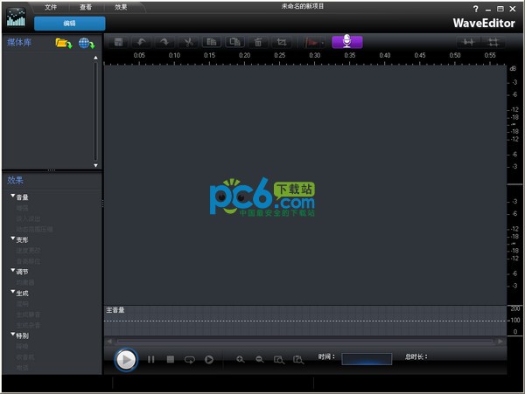The width and height of the screenshot is (525, 394).
Task: Click the media library scroll up arrow
Action: pyautogui.click(x=95, y=58)
